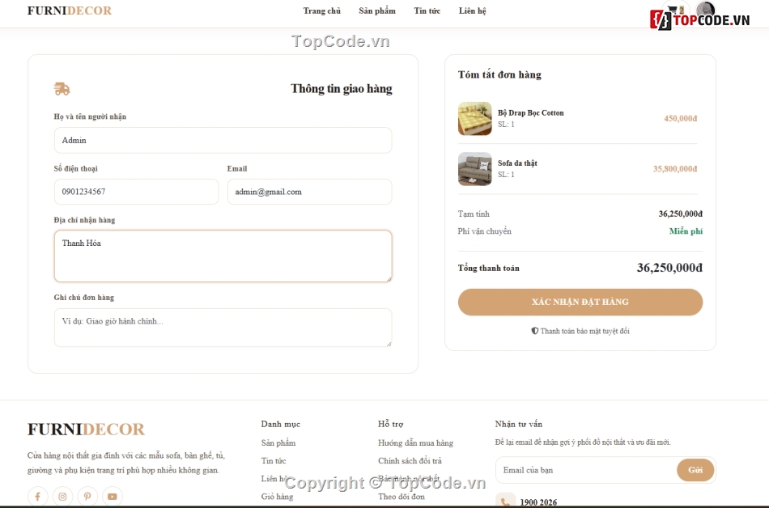This screenshot has height=508, width=769.
Task: Click the Nhận tư vấn footer heading
Action: pyautogui.click(x=518, y=424)
